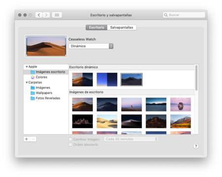Select the High Sierra autumn mountain wallpaper
The image size is (222, 177).
pos(181,121)
